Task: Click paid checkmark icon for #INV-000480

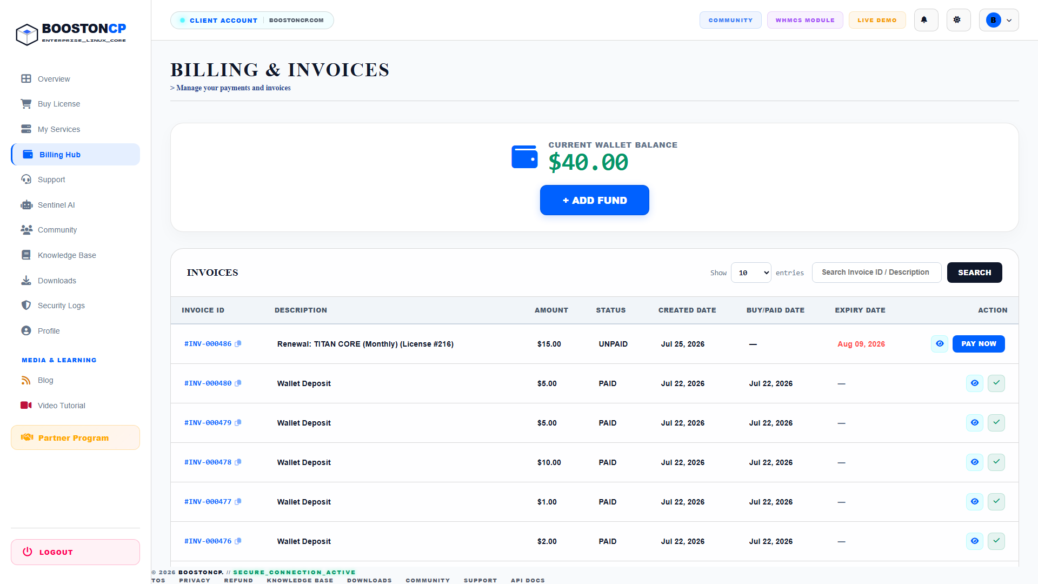Action: (x=996, y=383)
